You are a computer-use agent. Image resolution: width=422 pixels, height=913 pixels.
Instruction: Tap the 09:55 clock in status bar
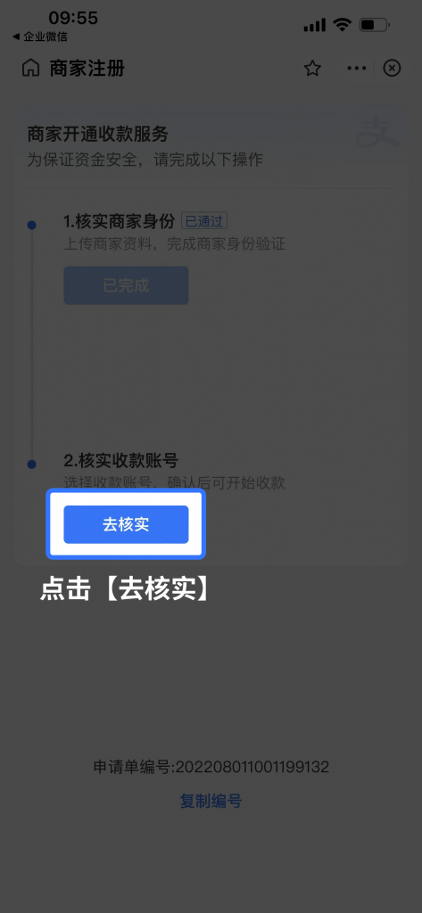coord(73,18)
